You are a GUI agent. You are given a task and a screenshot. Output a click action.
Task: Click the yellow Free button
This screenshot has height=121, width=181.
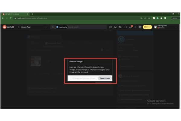pos(148,27)
